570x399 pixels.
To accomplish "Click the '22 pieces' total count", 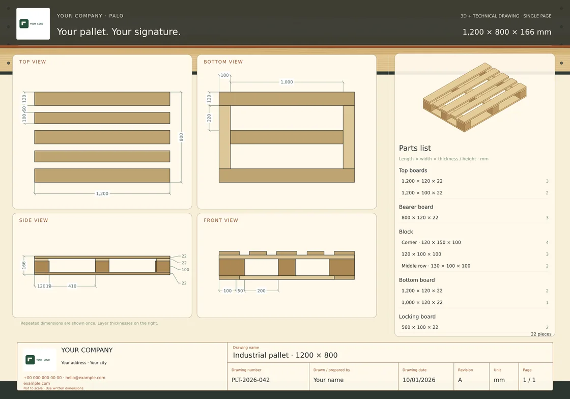I will click(541, 334).
